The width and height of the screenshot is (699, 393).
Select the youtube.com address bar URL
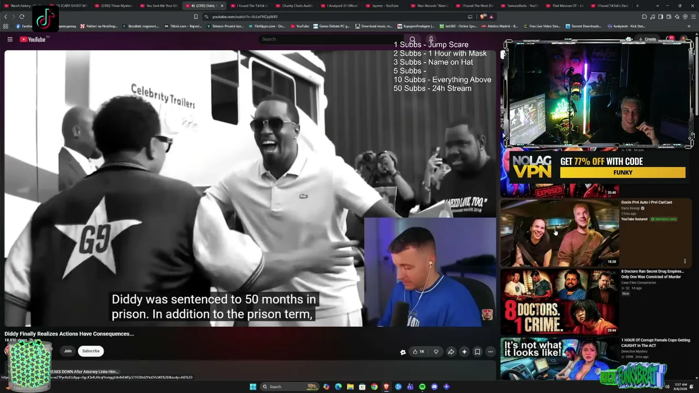coord(245,17)
